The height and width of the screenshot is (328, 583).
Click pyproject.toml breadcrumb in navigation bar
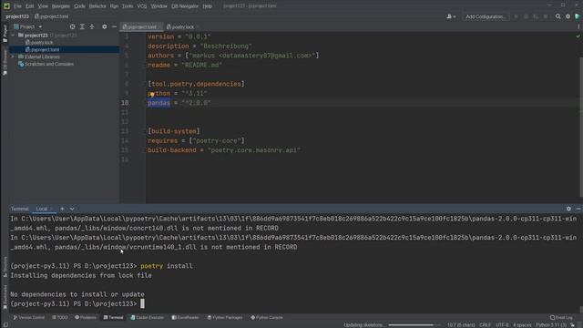52,16
